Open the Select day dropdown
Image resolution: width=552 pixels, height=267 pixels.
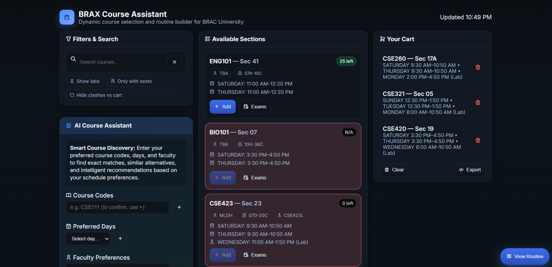[88, 239]
